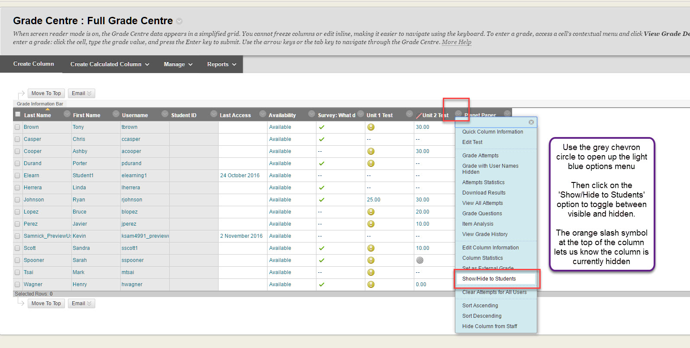The height and width of the screenshot is (348, 690).
Task: Tick the checkbox for Elearn's row
Action: 17,176
